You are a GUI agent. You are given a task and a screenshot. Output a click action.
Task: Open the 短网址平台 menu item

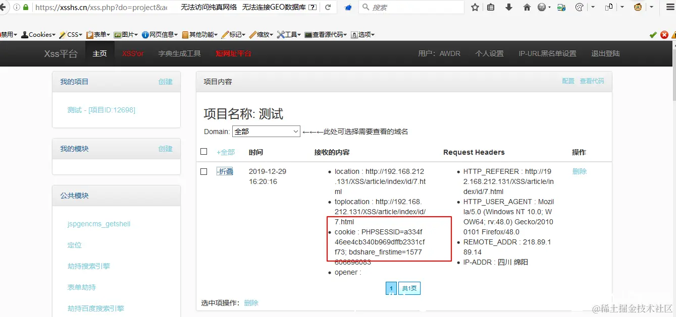click(233, 53)
